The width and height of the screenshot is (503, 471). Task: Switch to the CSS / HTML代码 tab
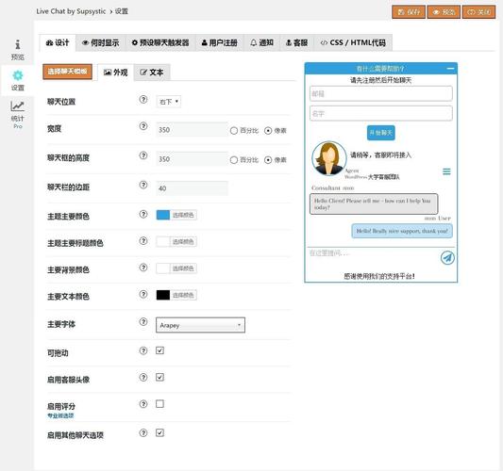click(353, 42)
